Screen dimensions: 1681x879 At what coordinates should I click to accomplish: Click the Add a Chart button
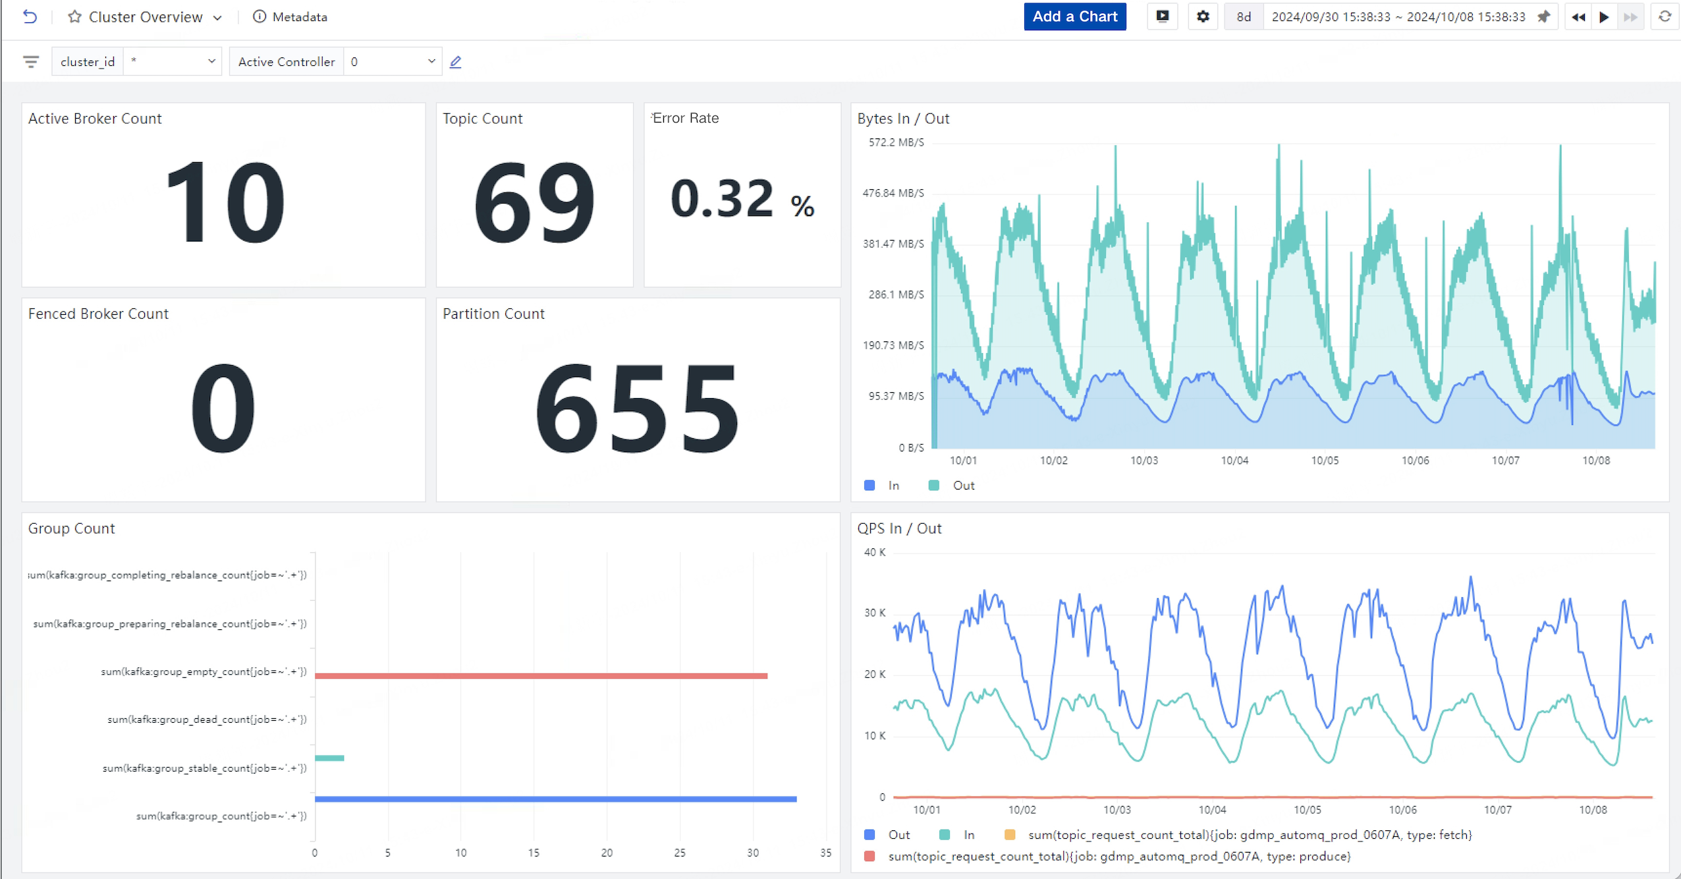(1074, 16)
